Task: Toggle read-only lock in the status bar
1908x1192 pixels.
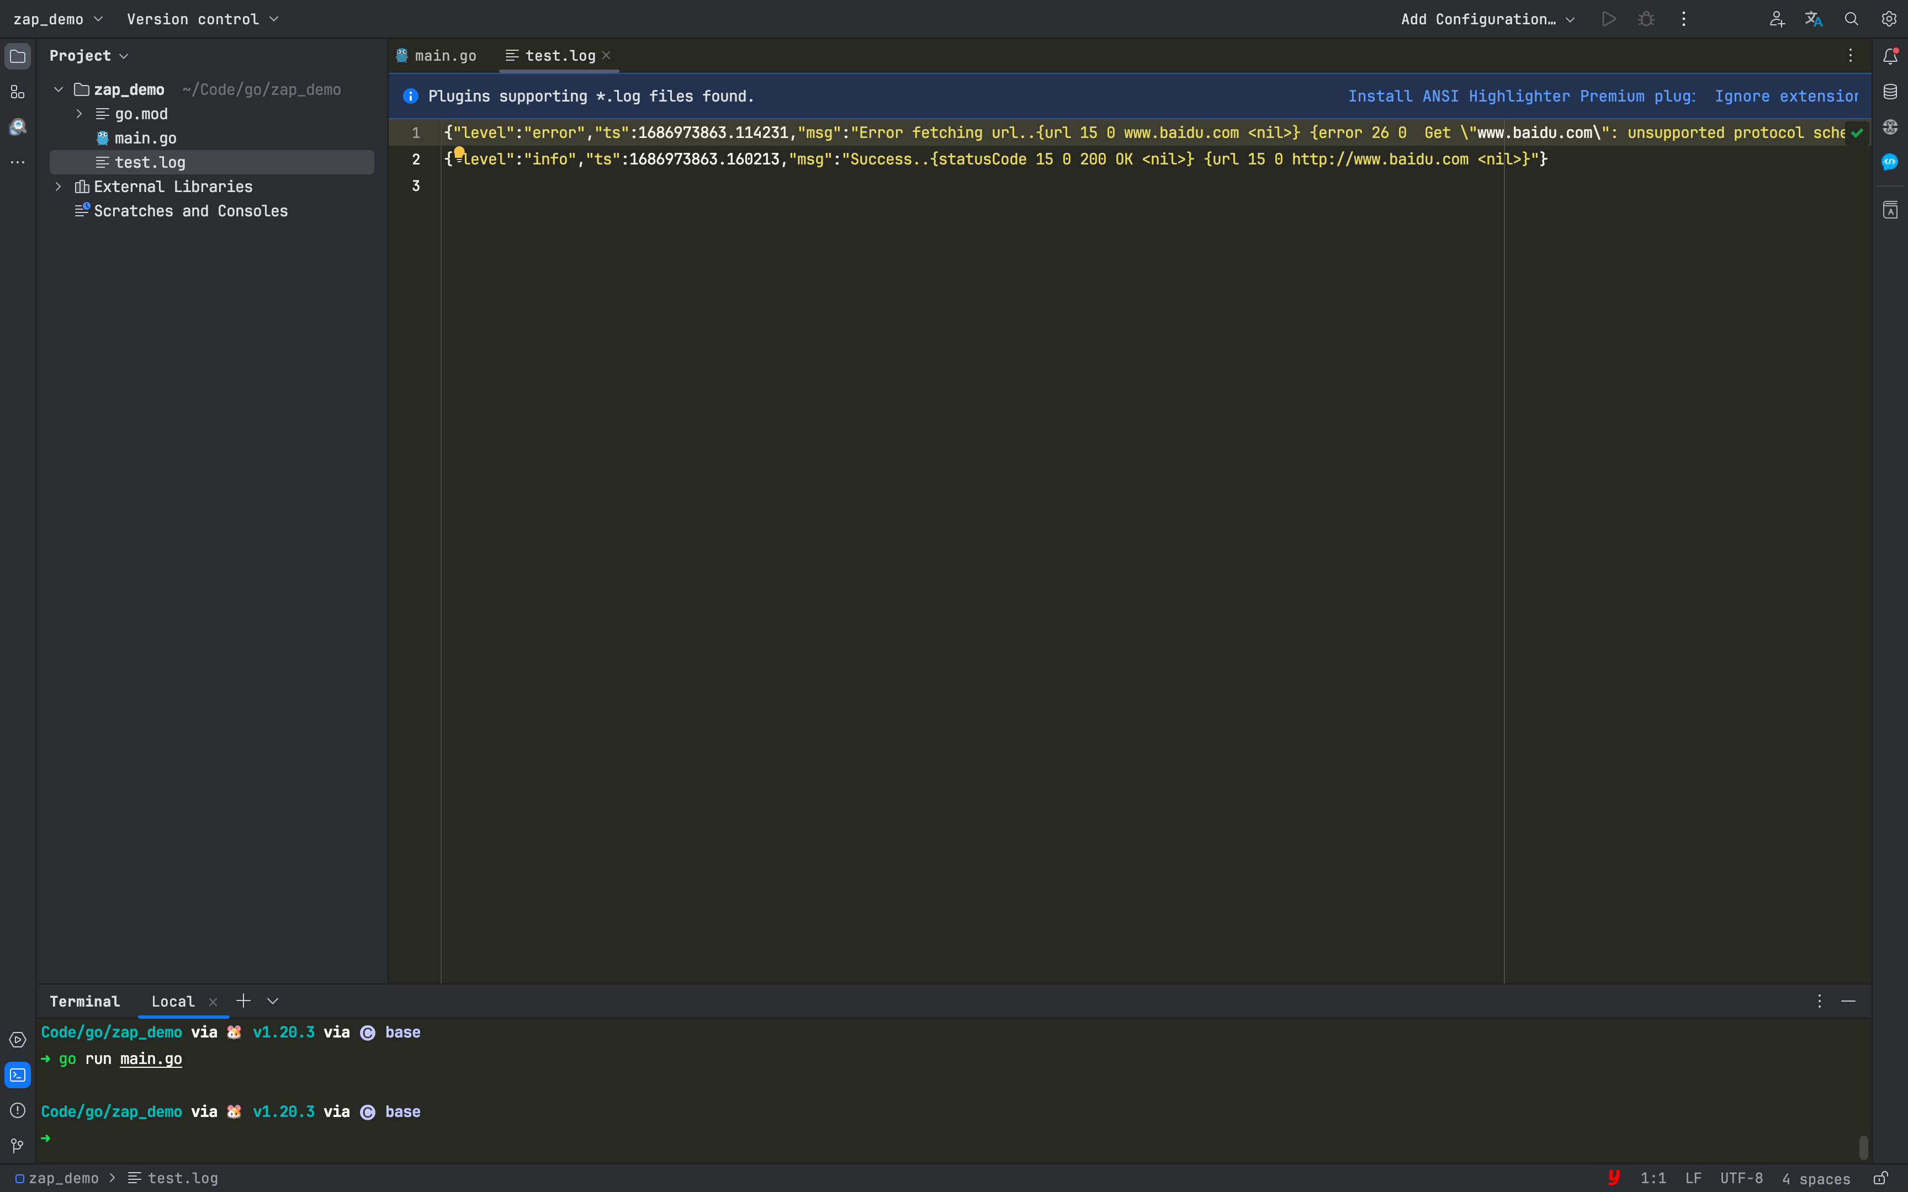Action: tap(1880, 1178)
